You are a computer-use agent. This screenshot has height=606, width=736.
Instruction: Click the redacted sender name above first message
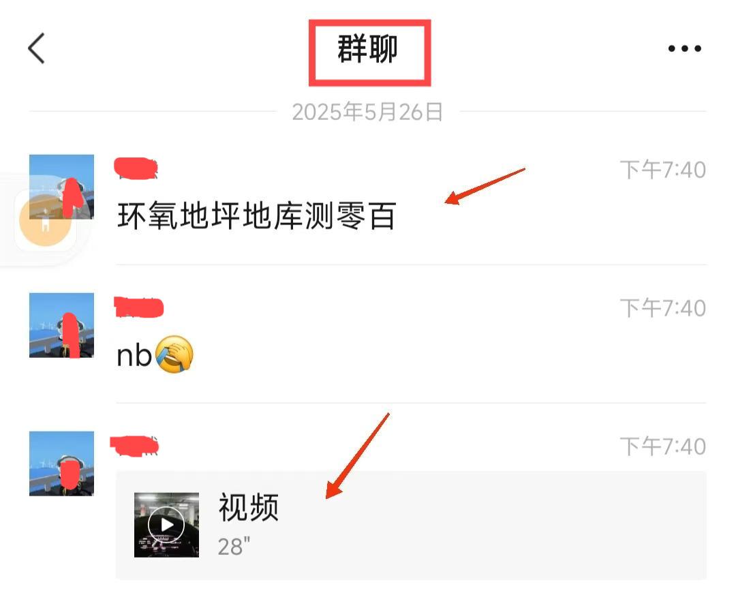click(136, 168)
